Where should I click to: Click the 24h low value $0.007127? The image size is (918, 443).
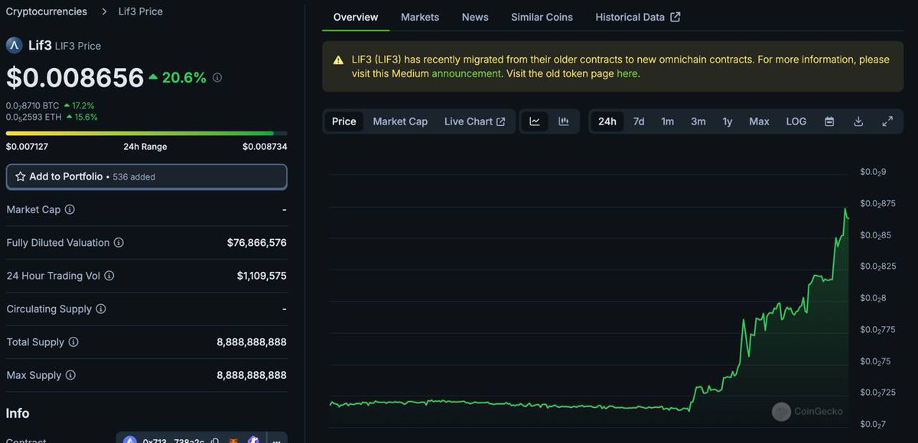(27, 147)
